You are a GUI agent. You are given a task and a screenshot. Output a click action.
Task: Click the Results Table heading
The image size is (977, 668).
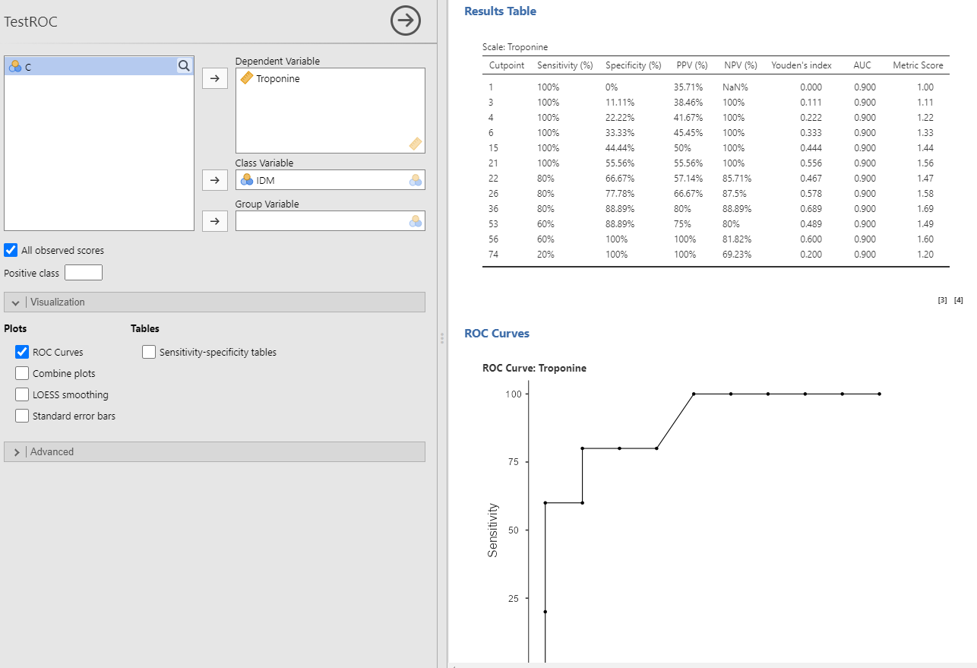[500, 11]
